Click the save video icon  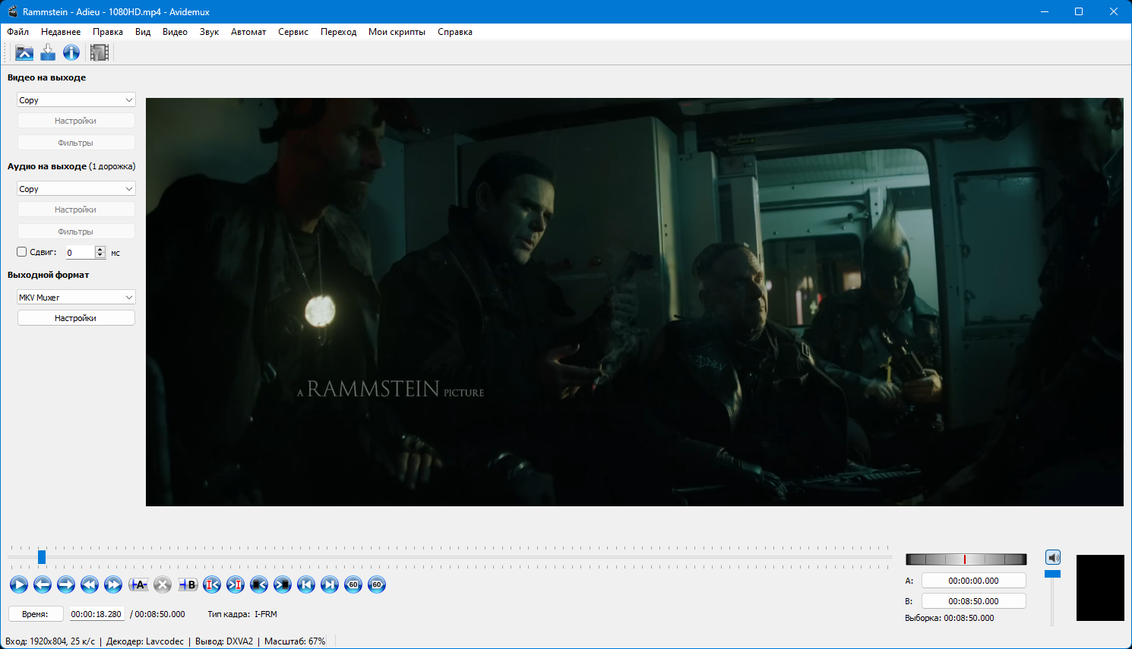[48, 52]
